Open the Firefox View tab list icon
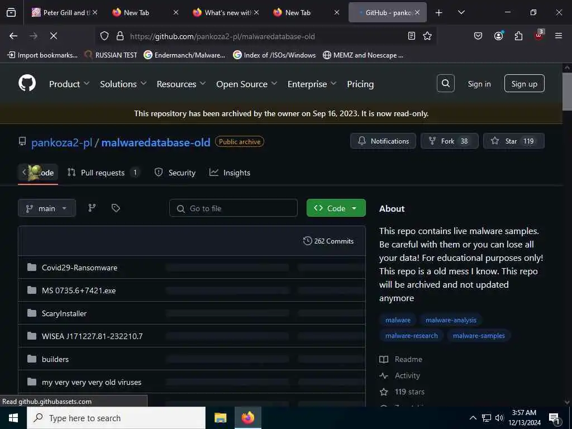Screen dimensions: 572x429 (x=11, y=13)
